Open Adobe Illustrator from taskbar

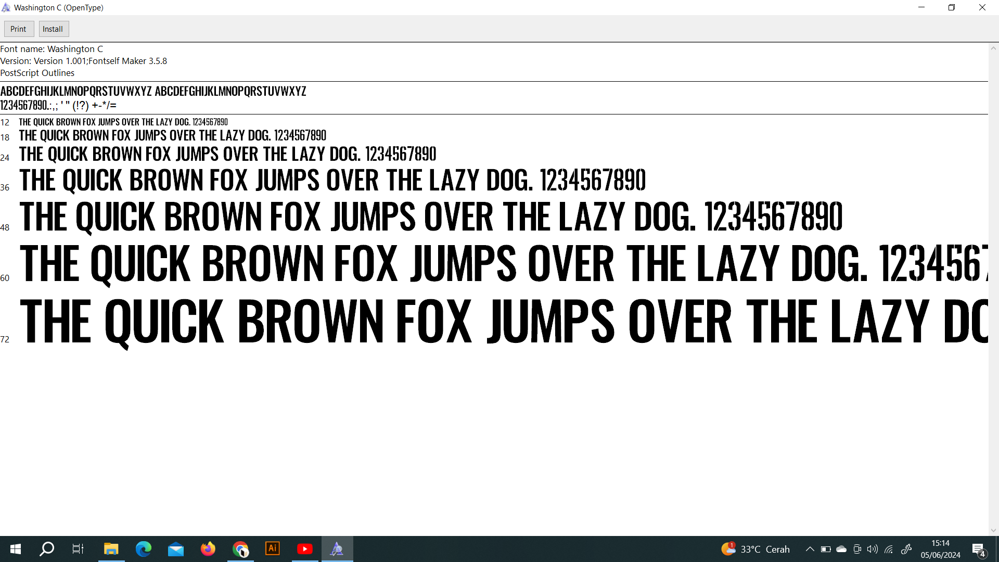tap(273, 549)
